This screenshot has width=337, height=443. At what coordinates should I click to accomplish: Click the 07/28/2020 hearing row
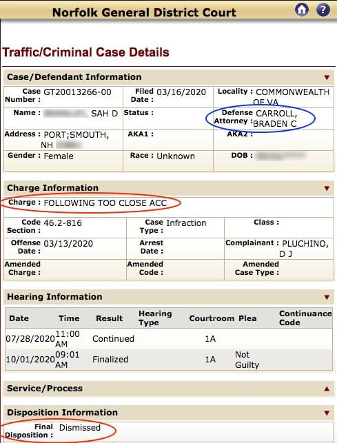pyautogui.click(x=169, y=339)
